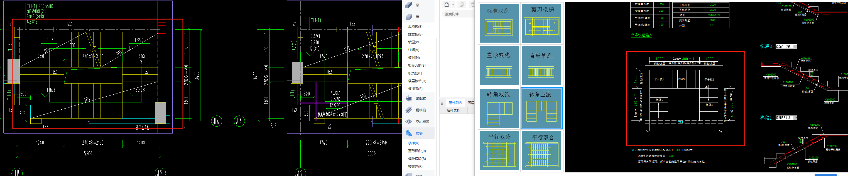Select 现浇板(B) in the component tree
Screen dimensions: 848x176
point(415,27)
